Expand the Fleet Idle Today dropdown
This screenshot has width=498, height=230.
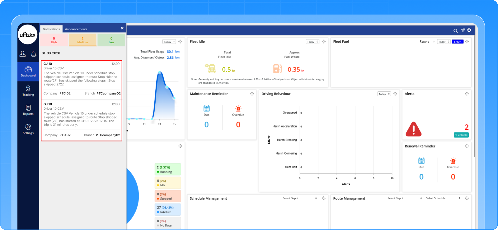pyautogui.click(x=312, y=42)
